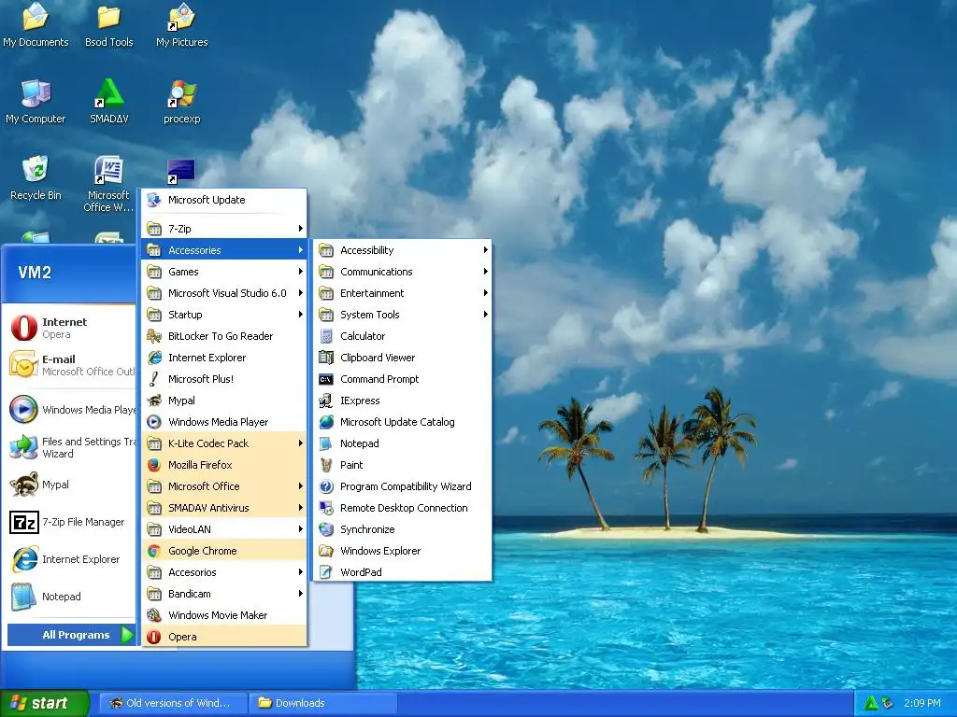Image resolution: width=957 pixels, height=717 pixels.
Task: Click the SMADAV tray icon
Action: click(872, 703)
